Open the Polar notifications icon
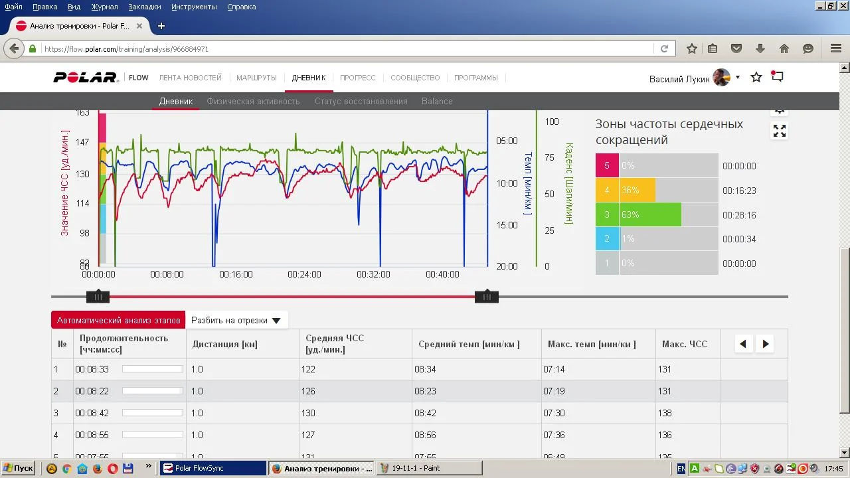 point(777,77)
